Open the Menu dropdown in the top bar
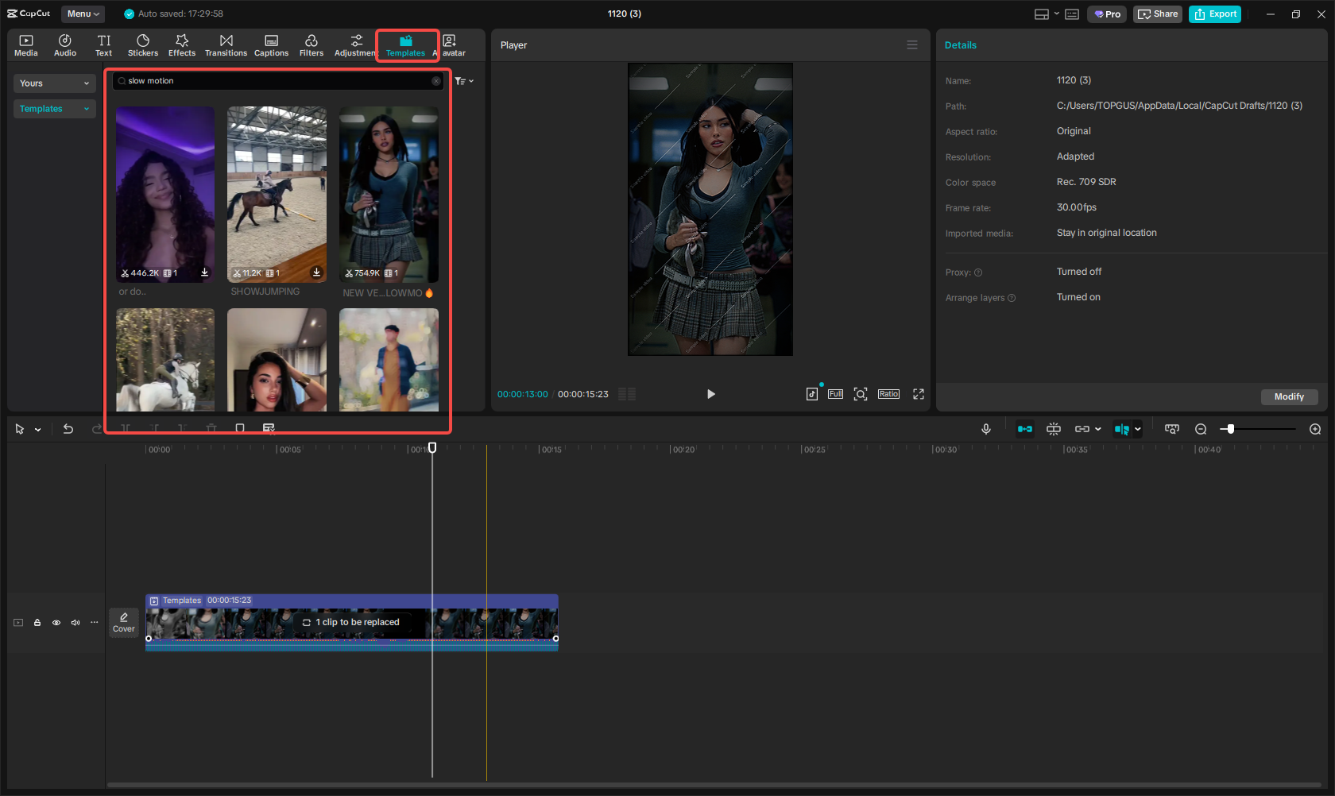1335x796 pixels. point(82,14)
